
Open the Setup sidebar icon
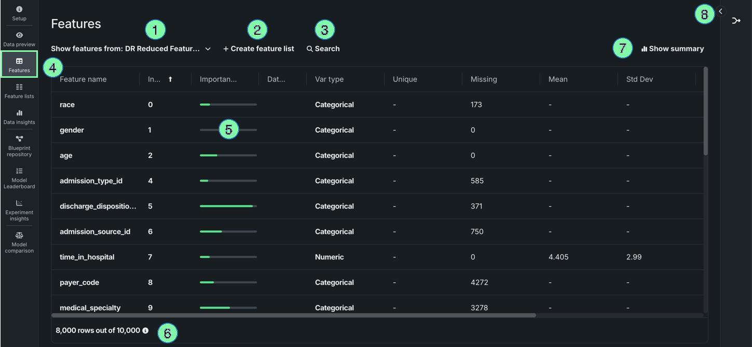(19, 9)
